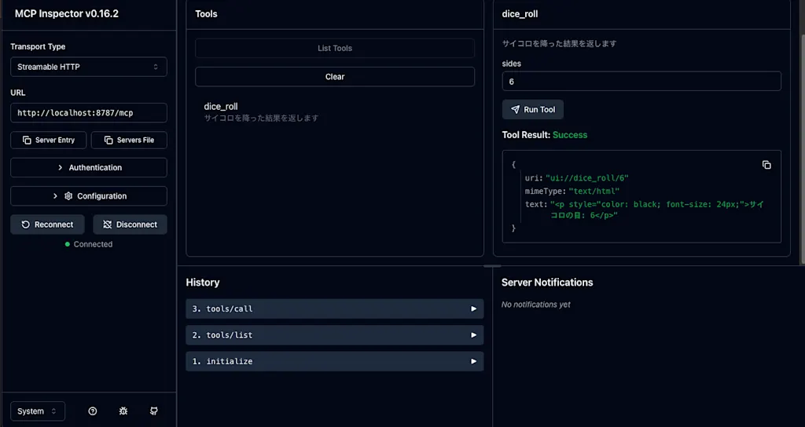This screenshot has width=805, height=427.
Task: Open help documentation question-mark icon
Action: click(x=93, y=411)
